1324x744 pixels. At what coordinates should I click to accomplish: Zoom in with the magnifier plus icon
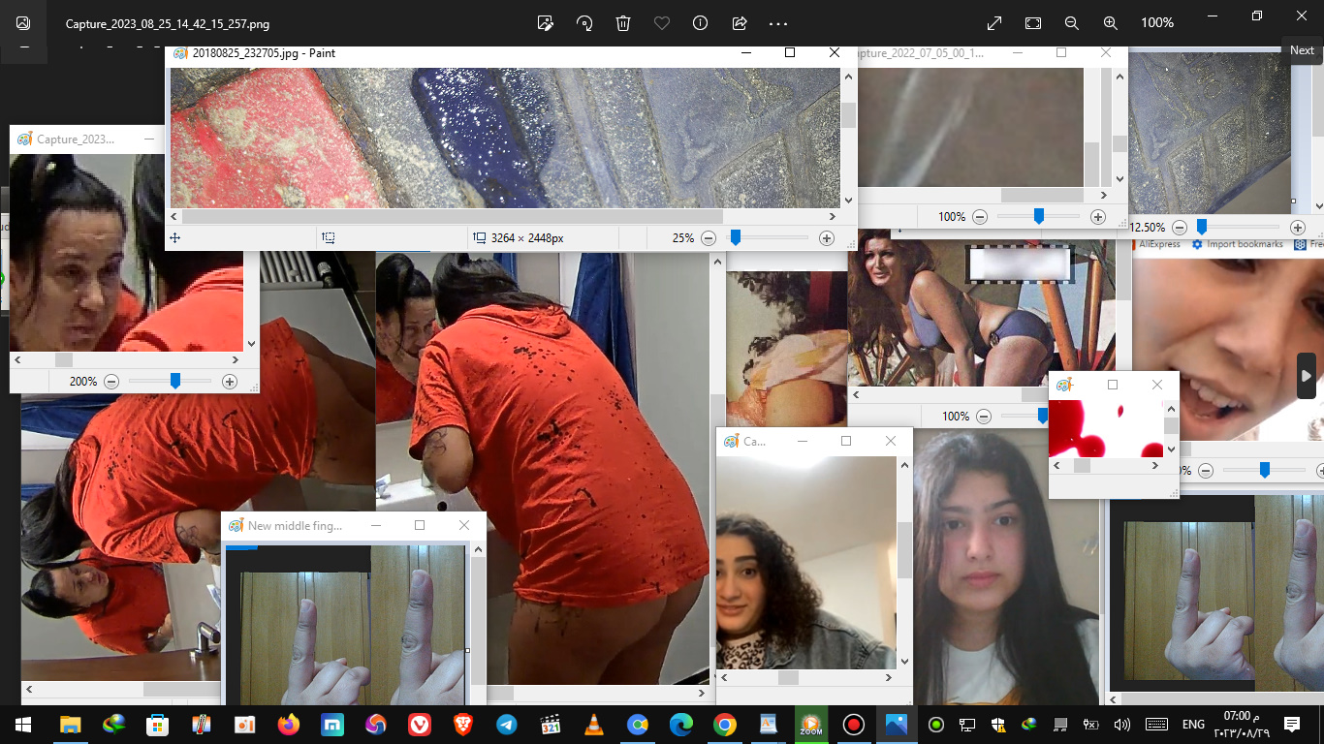click(x=1111, y=23)
